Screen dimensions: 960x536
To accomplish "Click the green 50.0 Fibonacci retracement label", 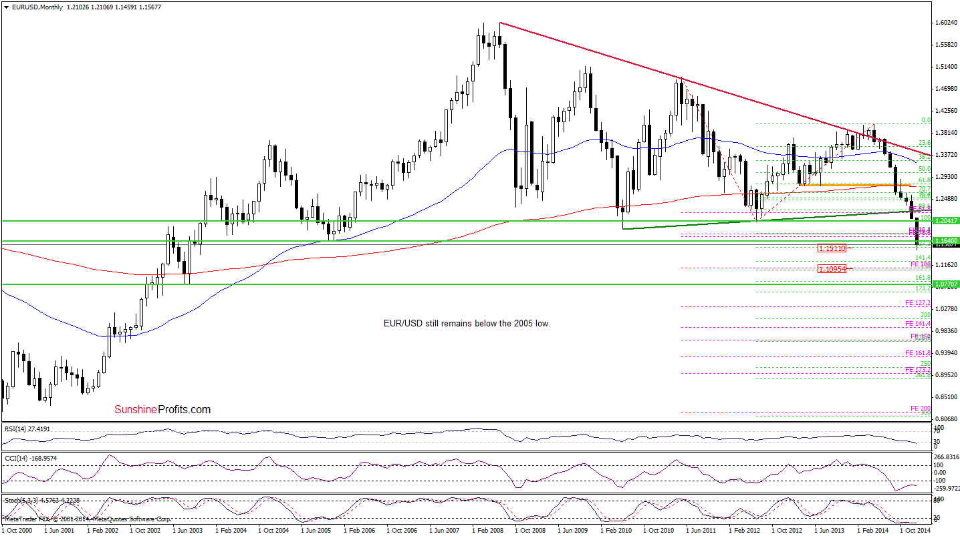I will (925, 170).
